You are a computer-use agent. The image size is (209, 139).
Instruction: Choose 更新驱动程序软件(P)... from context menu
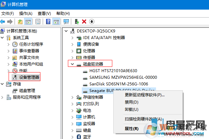[148, 95]
